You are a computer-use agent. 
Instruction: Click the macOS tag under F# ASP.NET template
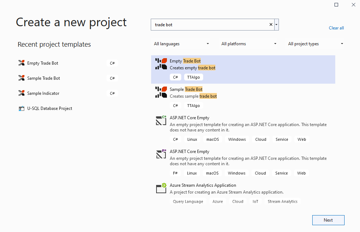click(x=212, y=173)
